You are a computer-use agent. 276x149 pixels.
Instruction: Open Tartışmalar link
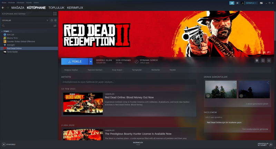137,70
